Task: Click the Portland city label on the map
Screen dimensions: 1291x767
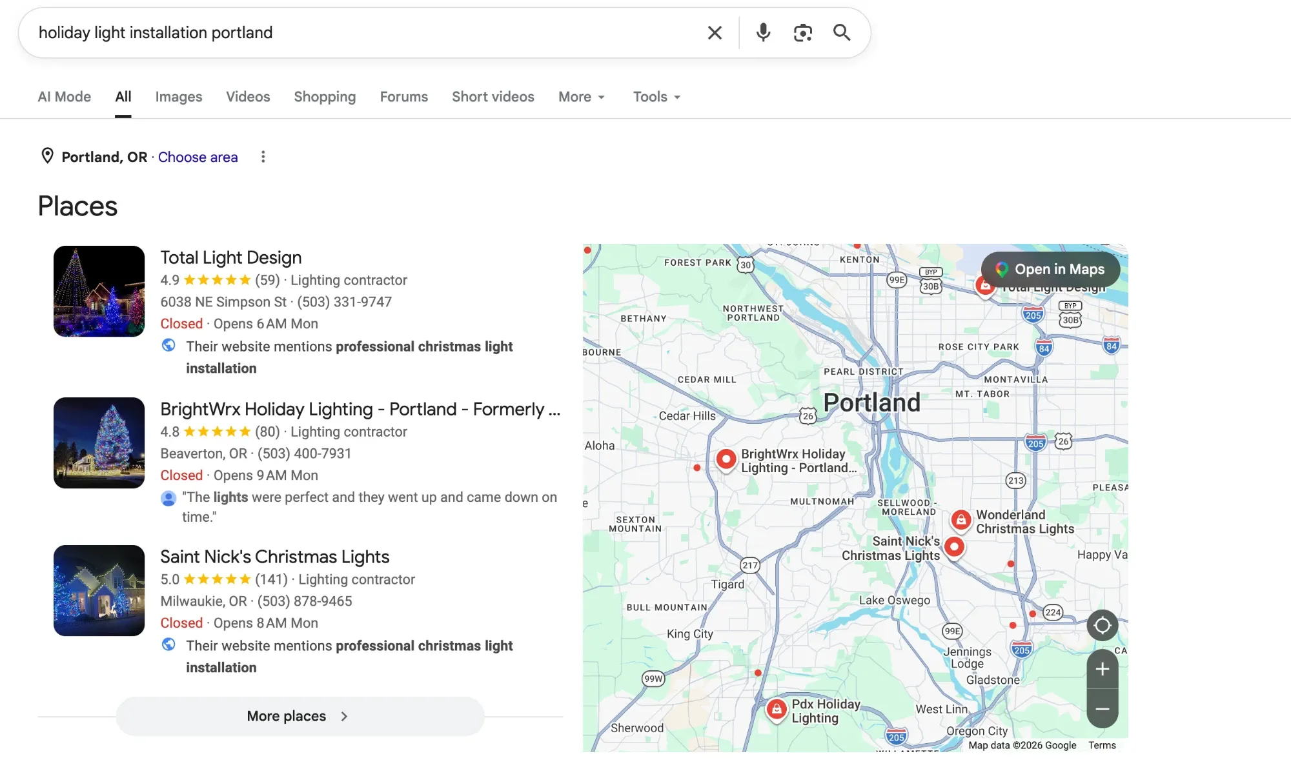Action: pos(872,403)
